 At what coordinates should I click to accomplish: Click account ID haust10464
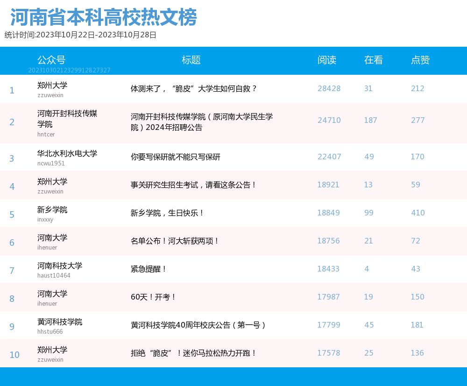click(54, 275)
